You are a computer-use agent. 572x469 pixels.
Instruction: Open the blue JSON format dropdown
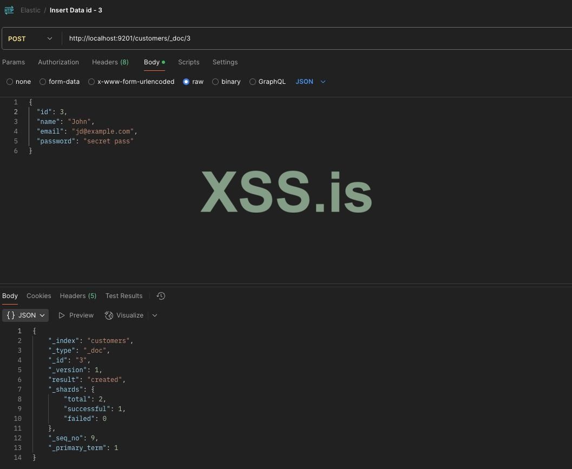(311, 82)
